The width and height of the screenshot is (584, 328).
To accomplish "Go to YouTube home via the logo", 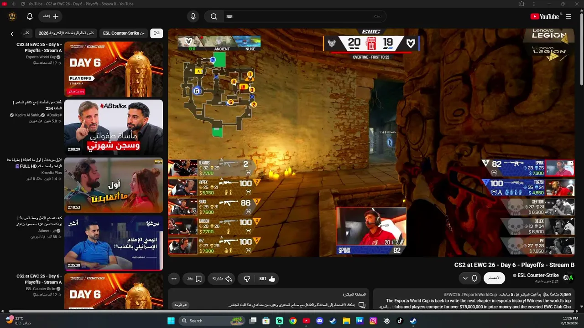I will (545, 16).
